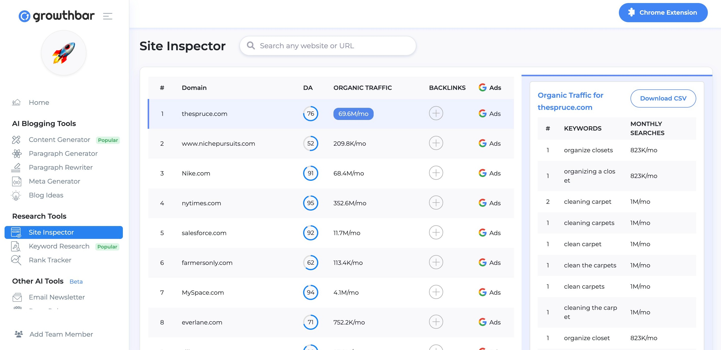
Task: Click 11.7M/mo traffic for salesforce.com
Action: [347, 233]
